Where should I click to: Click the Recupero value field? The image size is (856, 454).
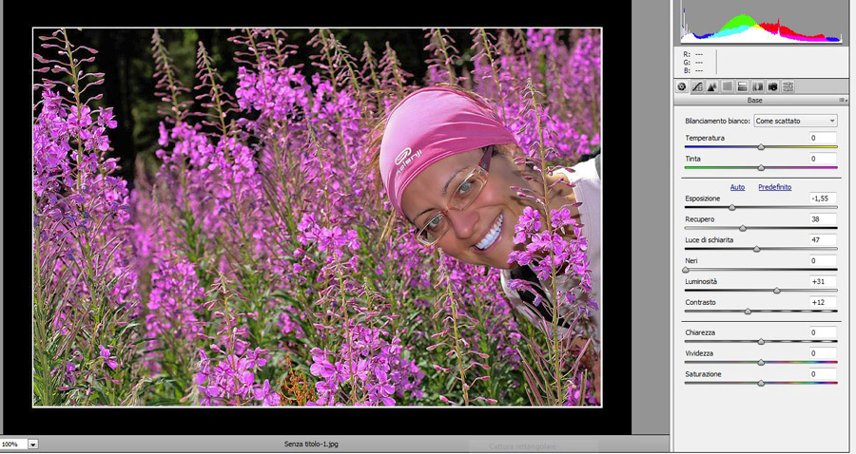pyautogui.click(x=823, y=218)
